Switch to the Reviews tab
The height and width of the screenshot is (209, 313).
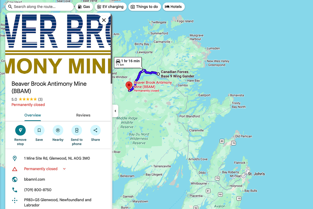(x=83, y=115)
